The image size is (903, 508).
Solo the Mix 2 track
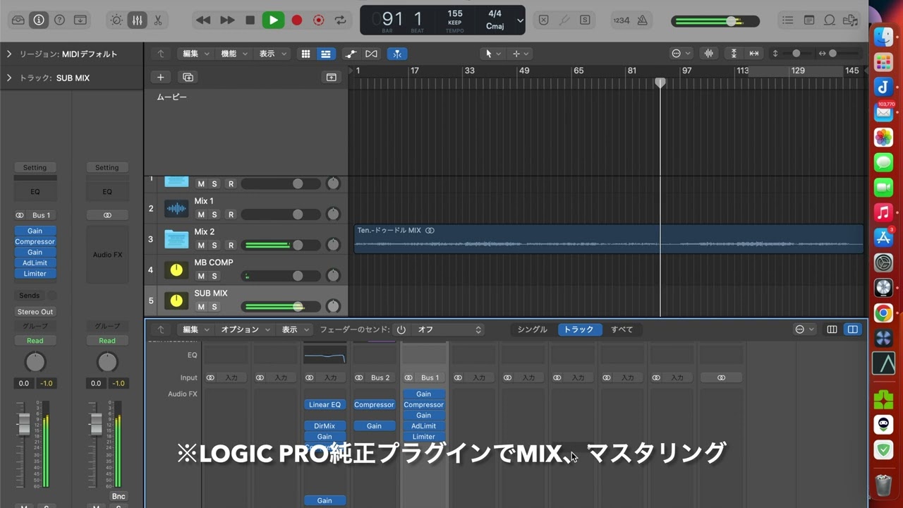[214, 246]
